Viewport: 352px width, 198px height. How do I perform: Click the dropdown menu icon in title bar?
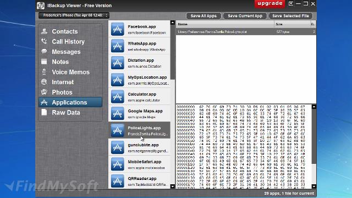point(291,4)
